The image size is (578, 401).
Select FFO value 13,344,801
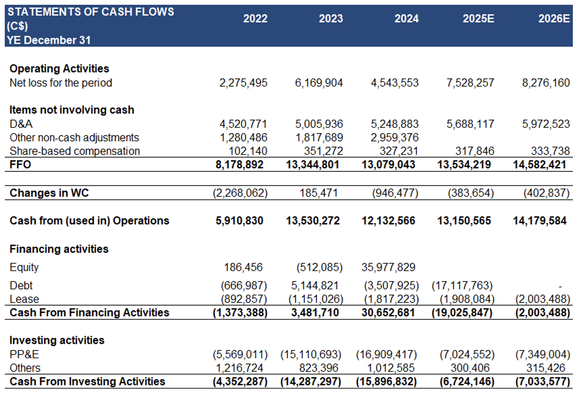point(313,164)
